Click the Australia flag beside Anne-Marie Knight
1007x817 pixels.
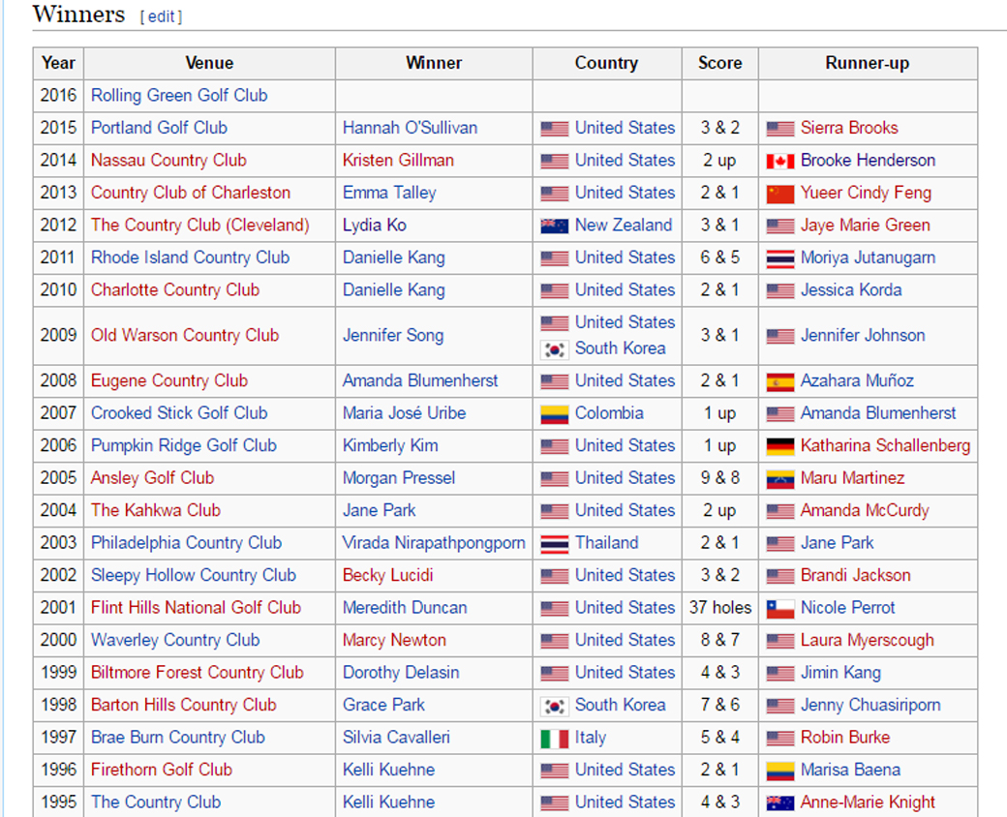click(780, 802)
